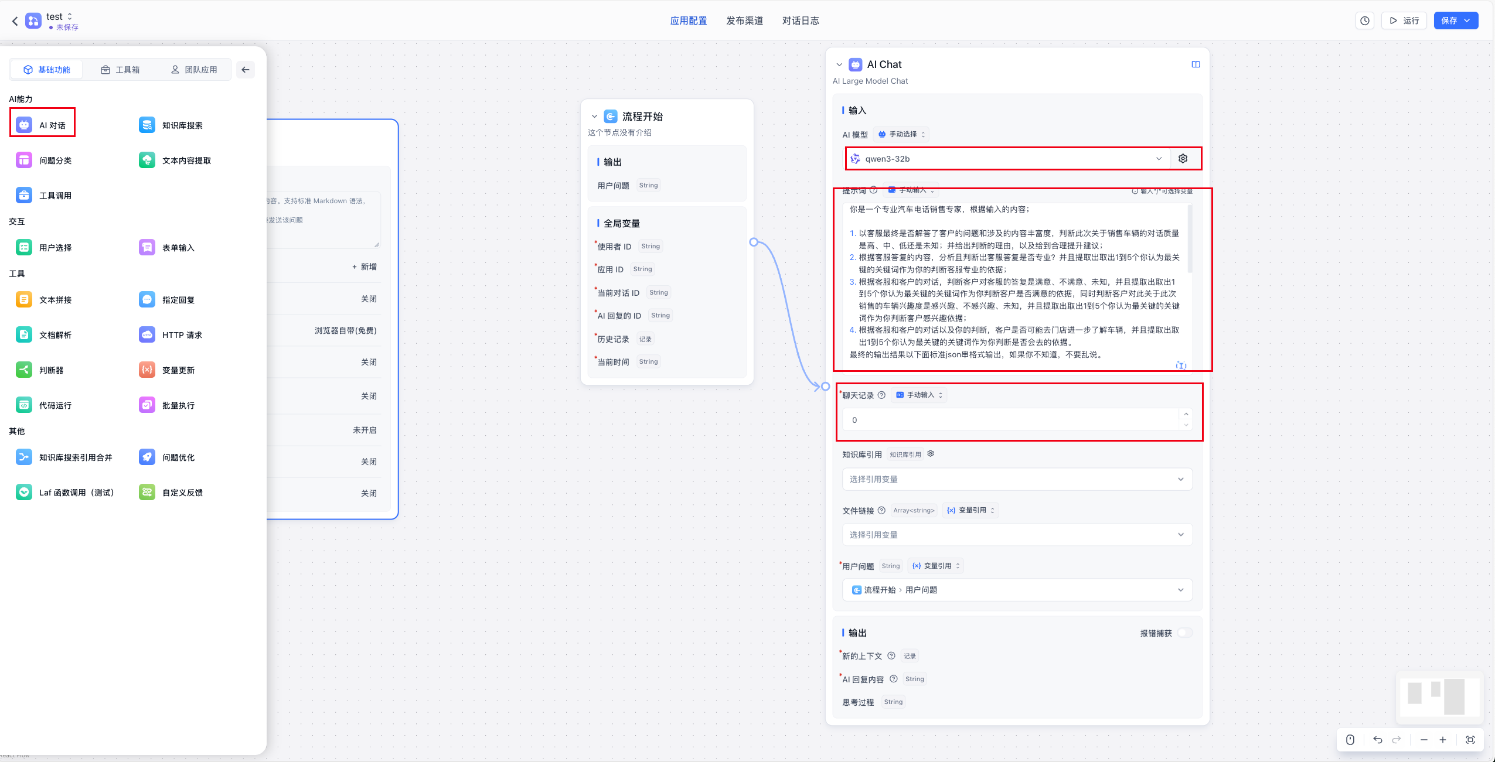Change AI 模型 手动选择 mode
Image resolution: width=1495 pixels, height=762 pixels.
901,134
